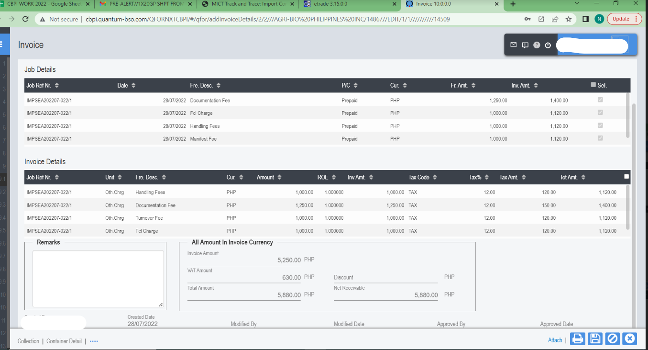Click the close X icon in bottom toolbar

click(x=630, y=339)
